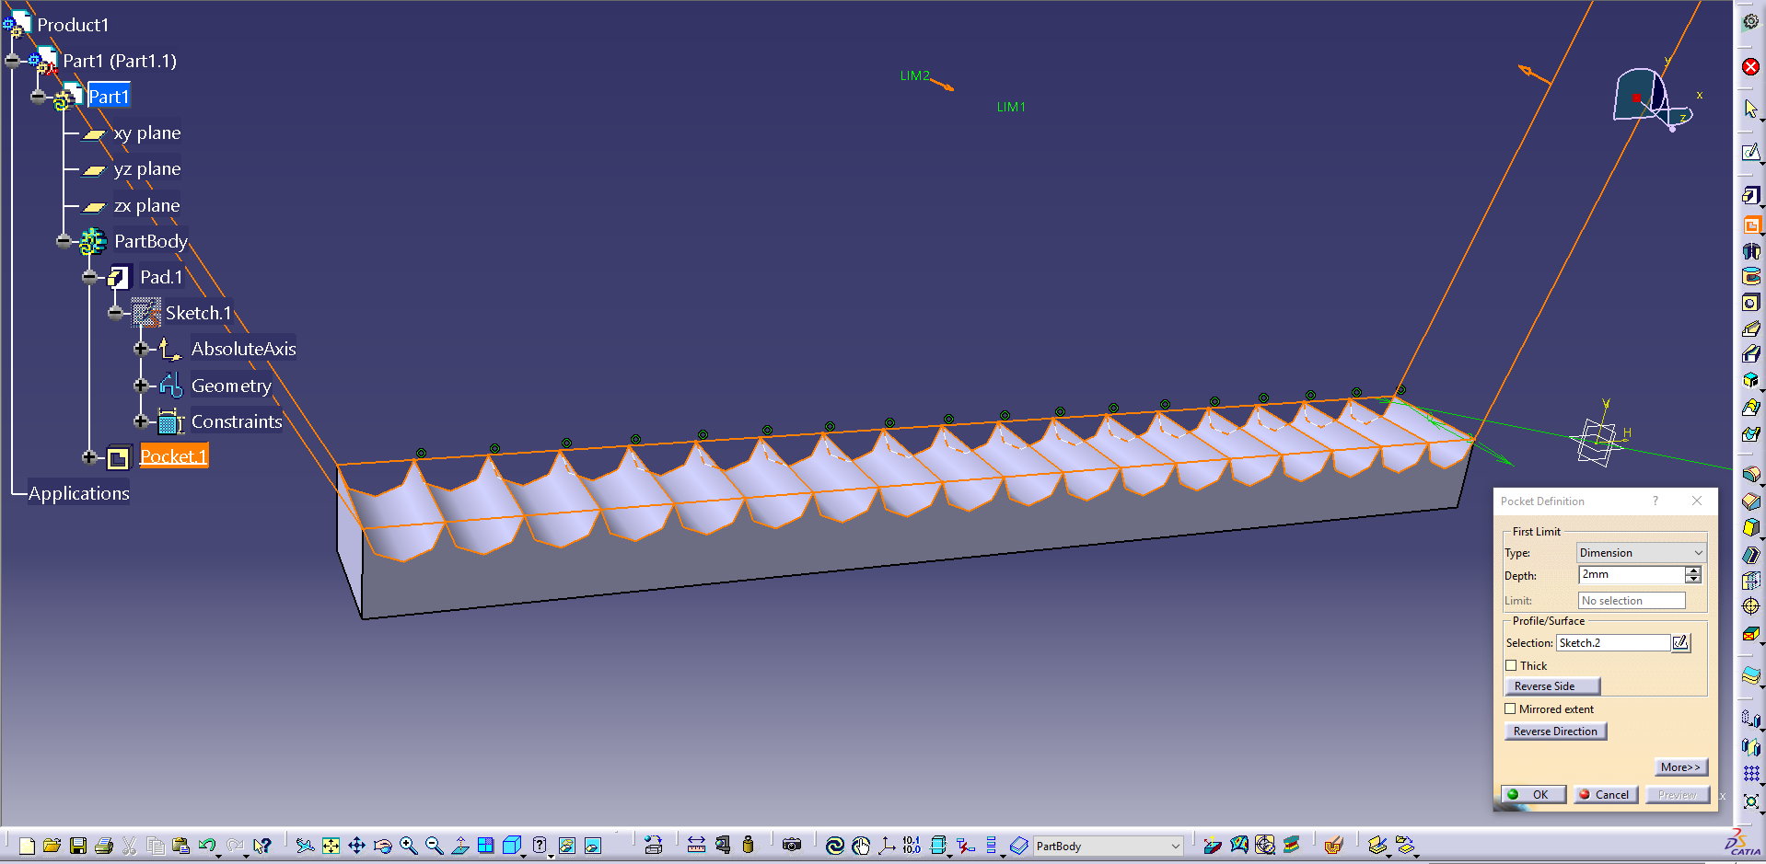Image resolution: width=1766 pixels, height=864 pixels.
Task: Select the Pad tool in right toolbar
Action: [1751, 195]
